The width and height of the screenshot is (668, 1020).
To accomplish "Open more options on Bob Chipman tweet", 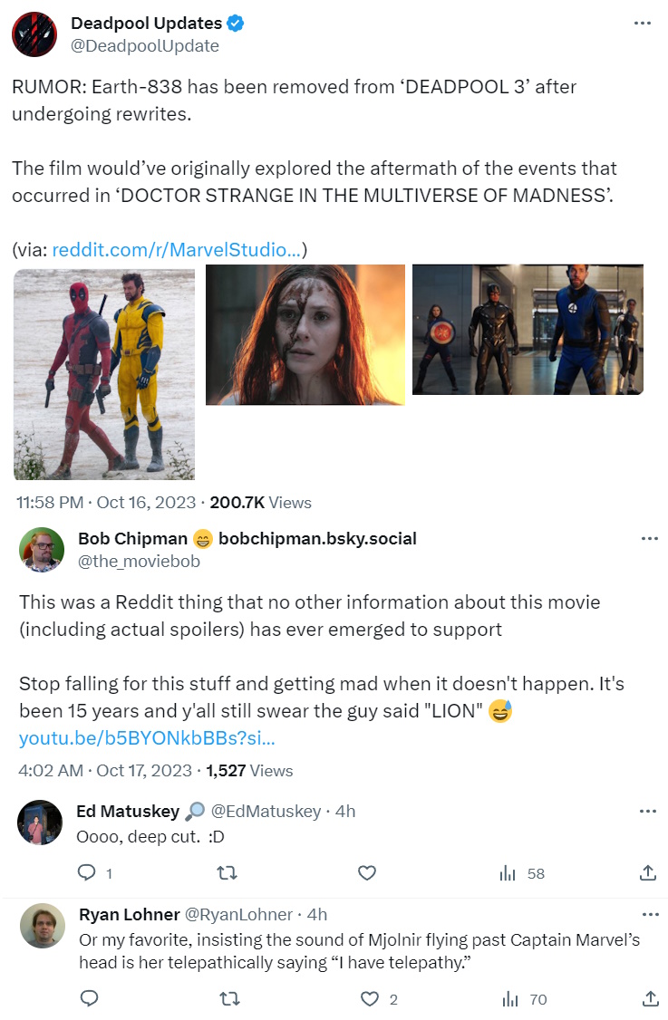I will pyautogui.click(x=649, y=539).
